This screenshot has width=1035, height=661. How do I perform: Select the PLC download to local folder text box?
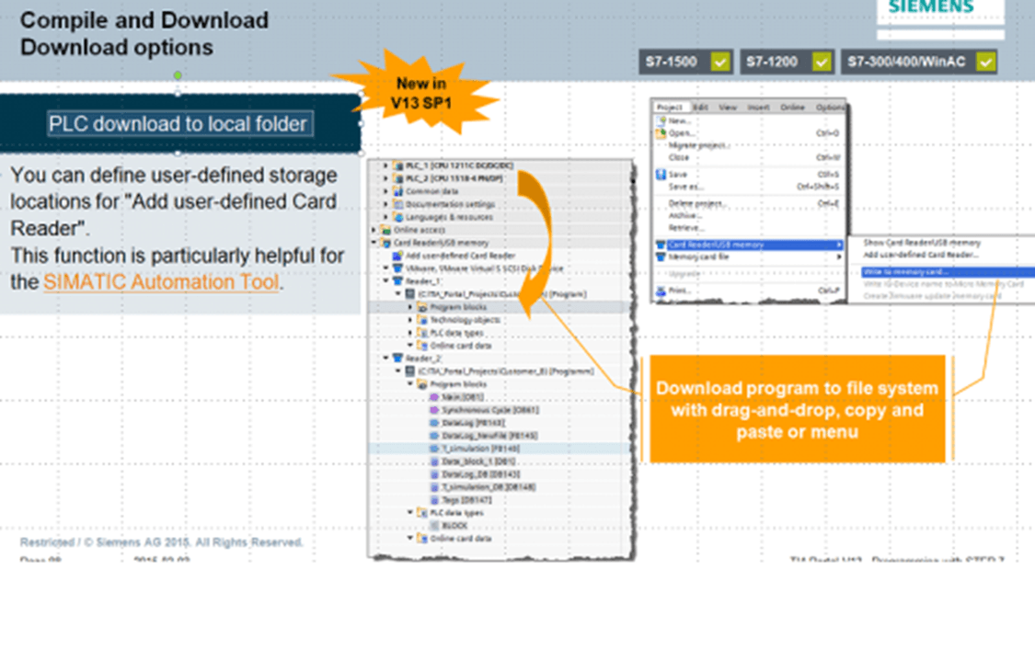point(180,124)
